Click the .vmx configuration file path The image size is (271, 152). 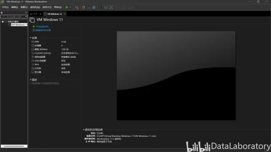click(x=126, y=136)
